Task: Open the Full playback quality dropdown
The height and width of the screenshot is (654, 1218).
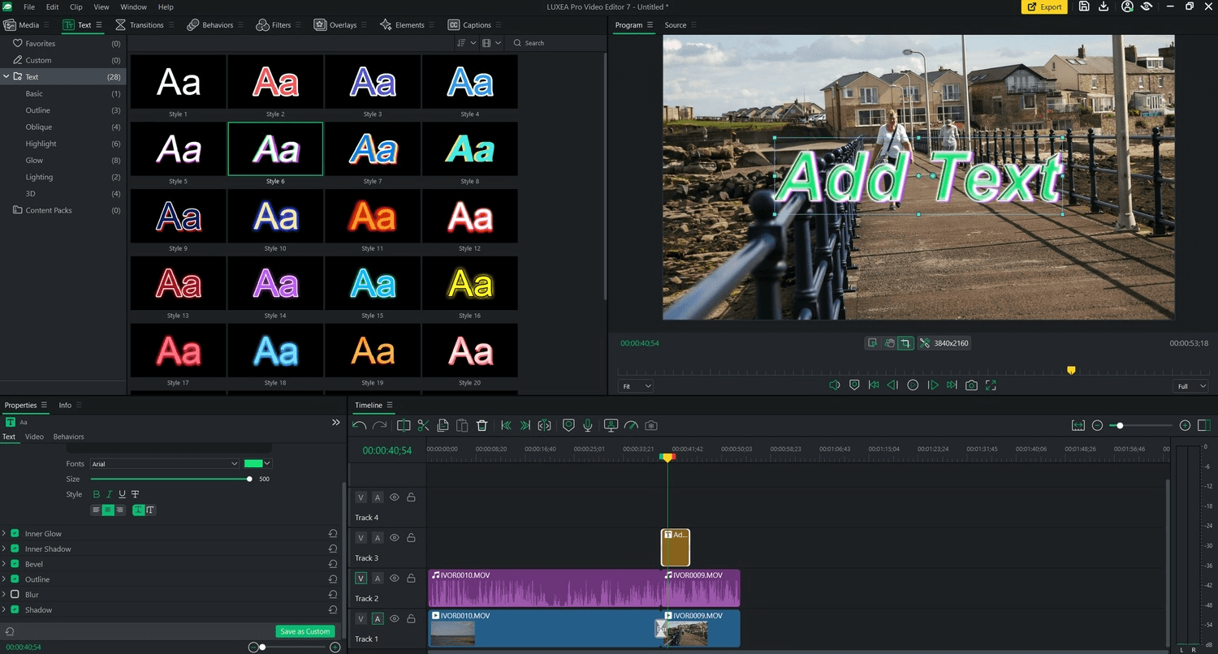Action: pos(1189,385)
